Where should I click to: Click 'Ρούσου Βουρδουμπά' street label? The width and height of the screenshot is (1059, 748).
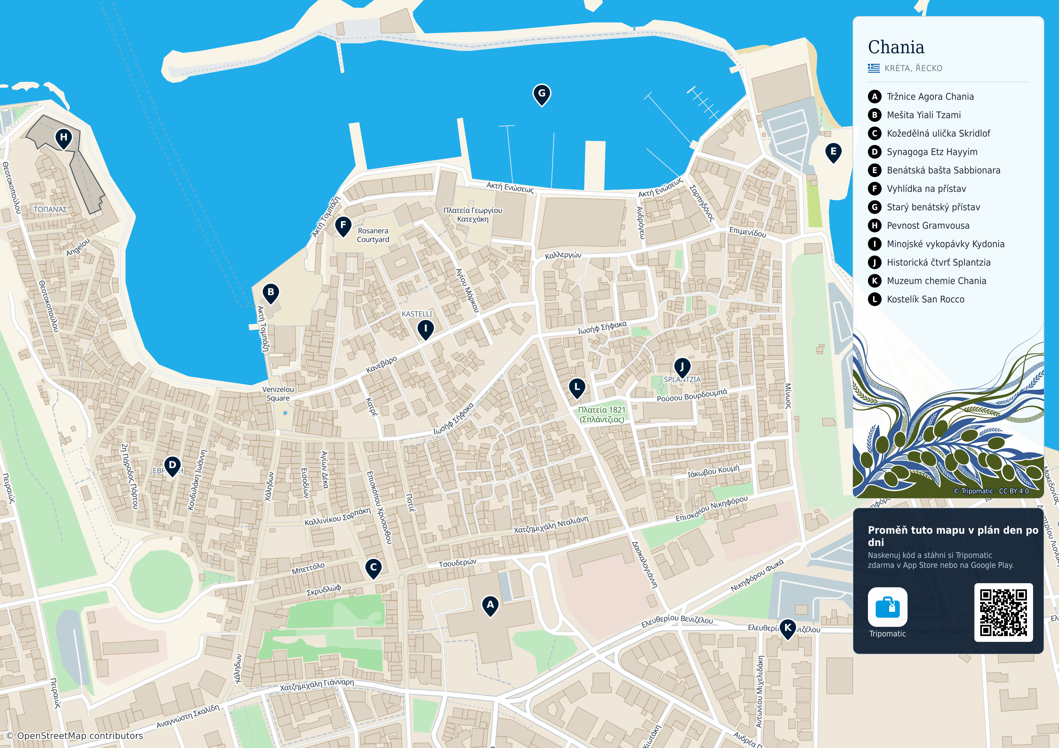(692, 395)
